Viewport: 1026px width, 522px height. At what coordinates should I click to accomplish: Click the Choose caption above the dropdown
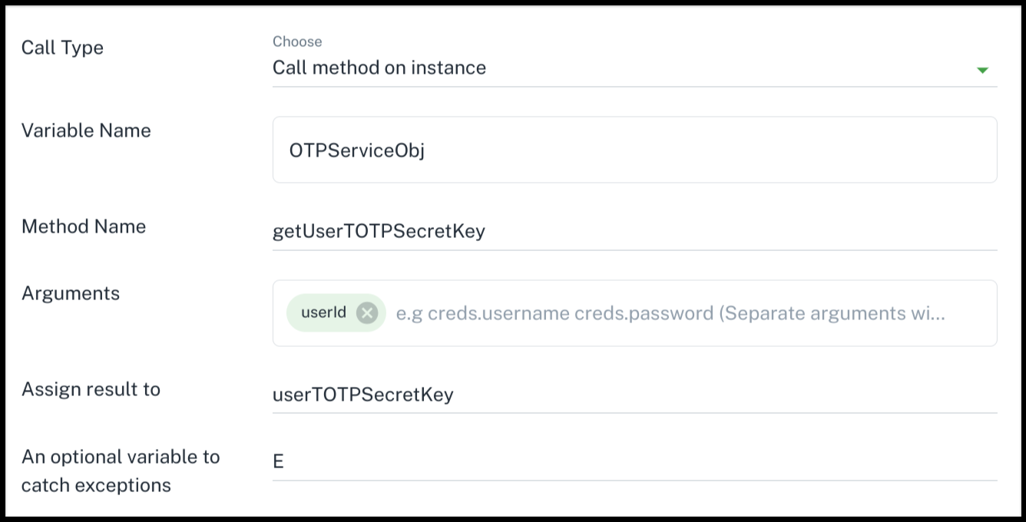(297, 41)
